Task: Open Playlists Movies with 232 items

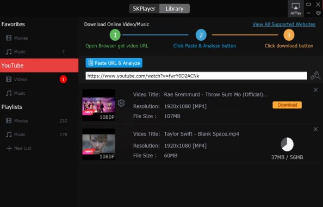Action: click(x=39, y=121)
